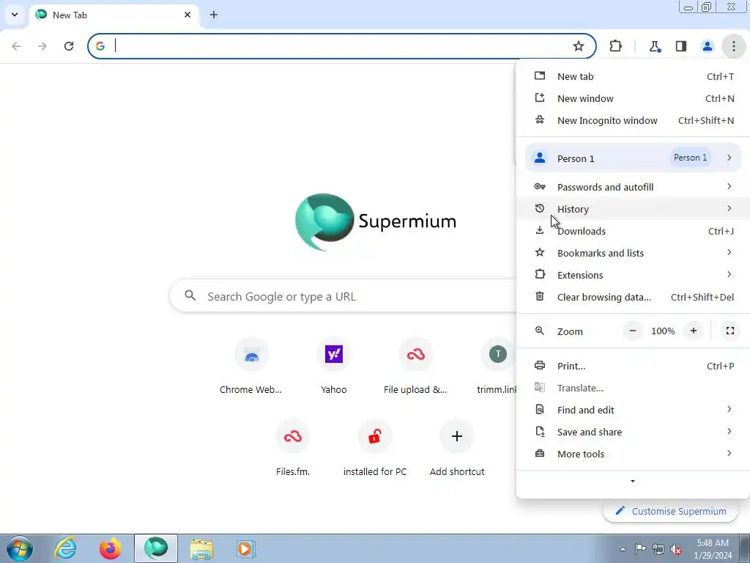Open a new tab with plus button
750x563 pixels.
coord(214,15)
